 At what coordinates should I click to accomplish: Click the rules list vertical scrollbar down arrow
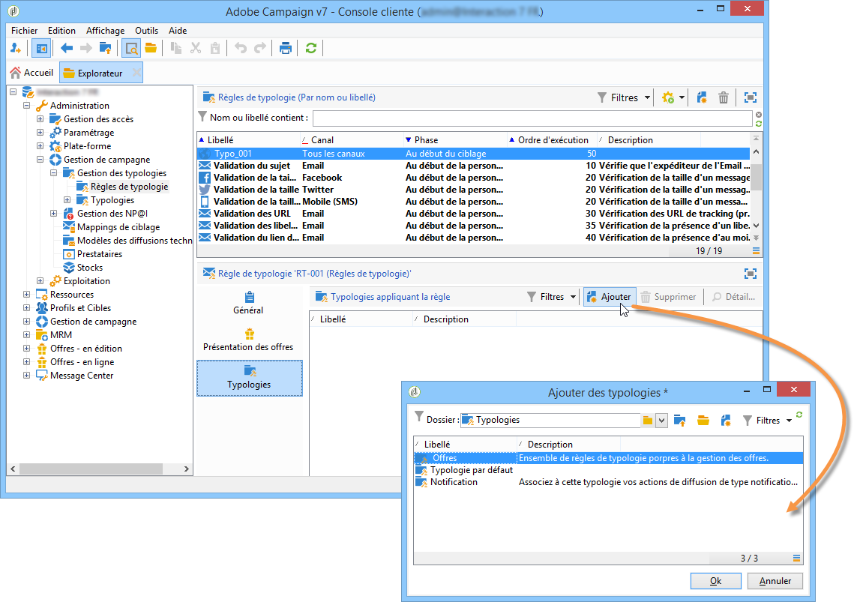pos(756,226)
